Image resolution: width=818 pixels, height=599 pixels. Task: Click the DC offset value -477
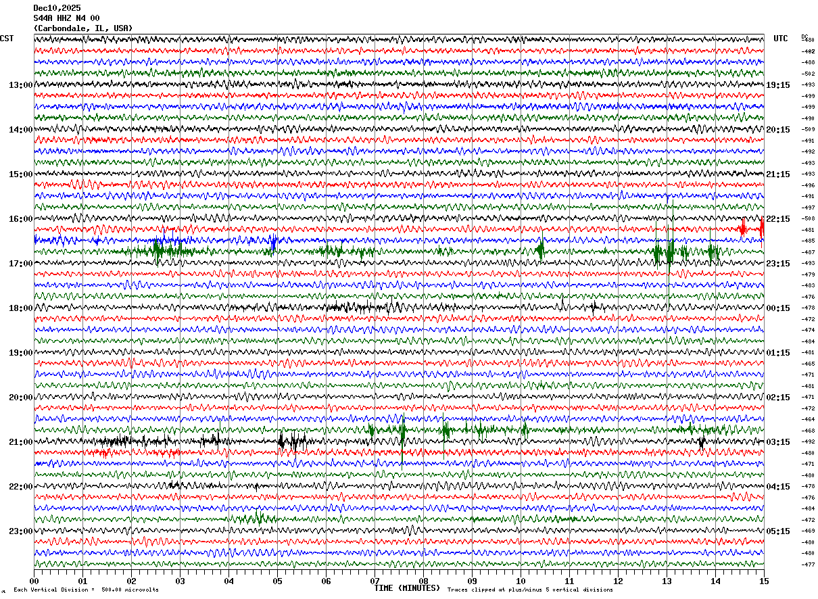pyautogui.click(x=808, y=565)
